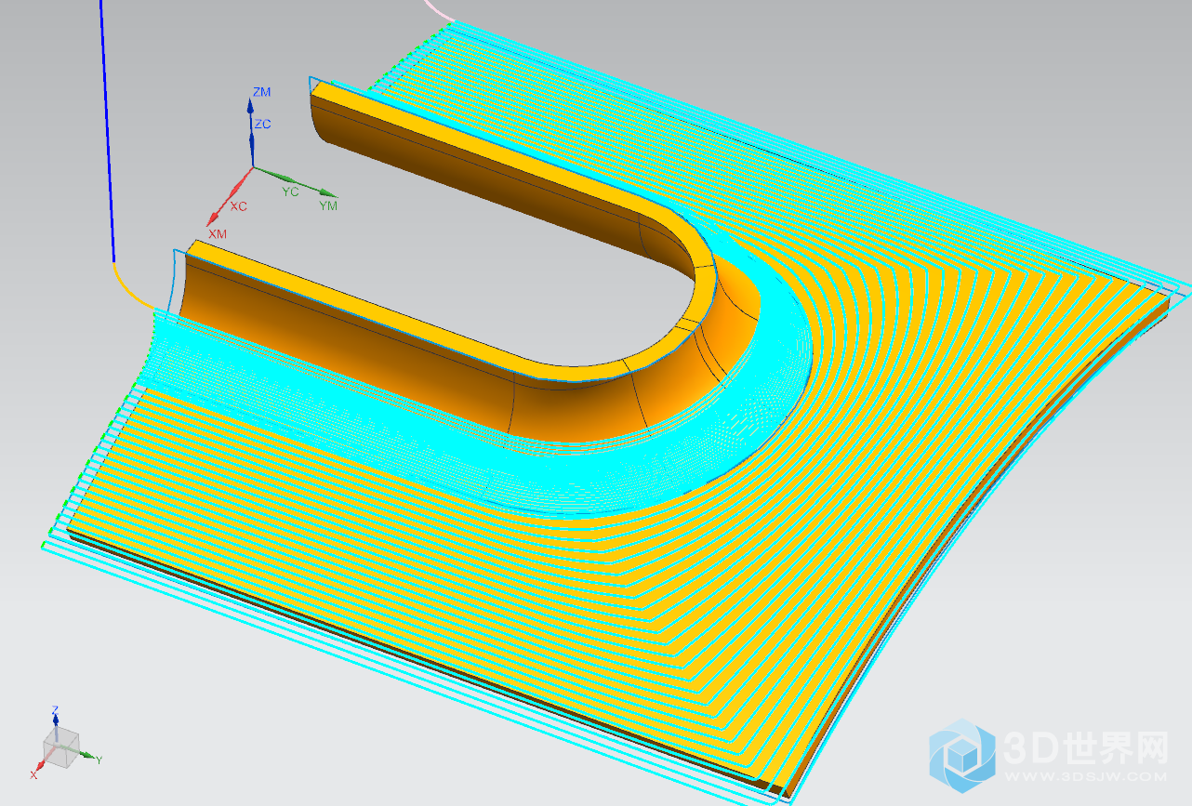Select the YM axis label
This screenshot has width=1192, height=806.
click(328, 205)
